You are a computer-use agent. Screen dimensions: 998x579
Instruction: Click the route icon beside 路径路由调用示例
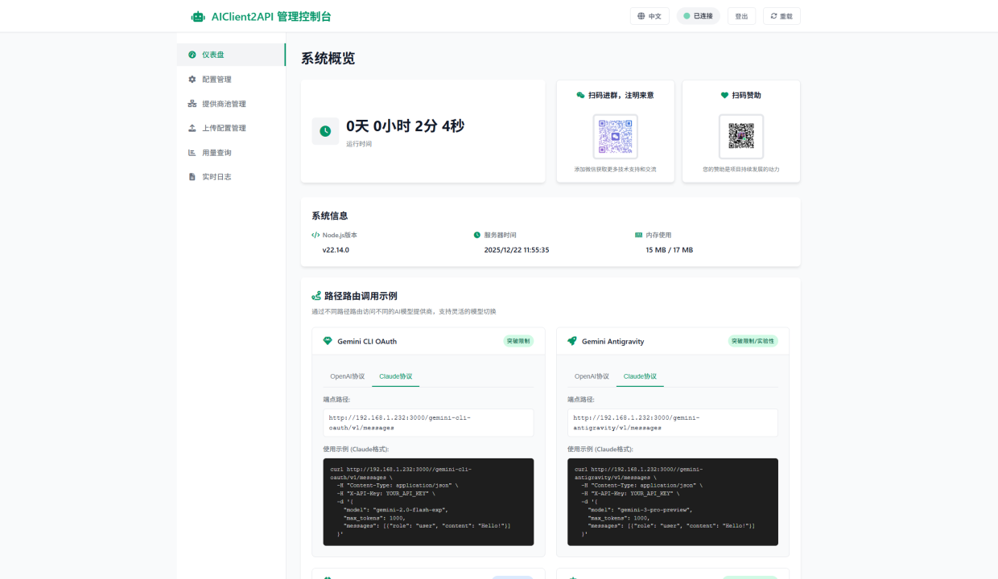coord(316,296)
